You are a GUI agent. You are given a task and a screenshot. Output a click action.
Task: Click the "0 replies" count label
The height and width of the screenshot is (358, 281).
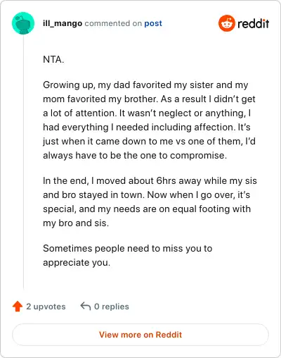coord(112,307)
